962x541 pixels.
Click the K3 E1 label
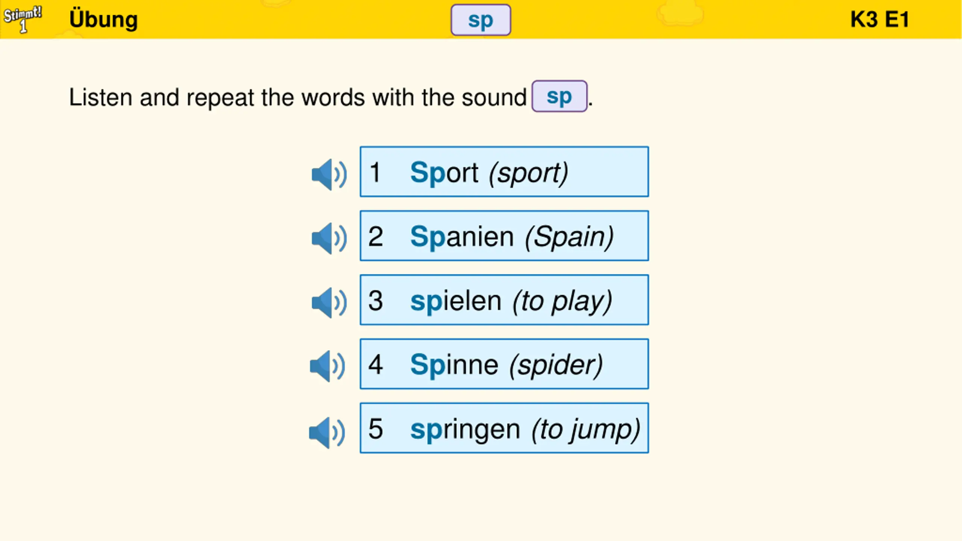880,19
